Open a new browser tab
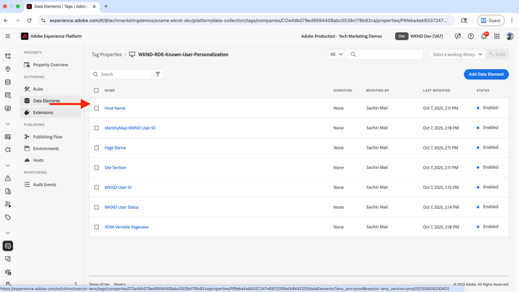 pyautogui.click(x=106, y=6)
